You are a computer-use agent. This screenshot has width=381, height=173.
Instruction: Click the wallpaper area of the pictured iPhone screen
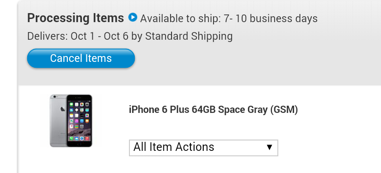coord(79,132)
